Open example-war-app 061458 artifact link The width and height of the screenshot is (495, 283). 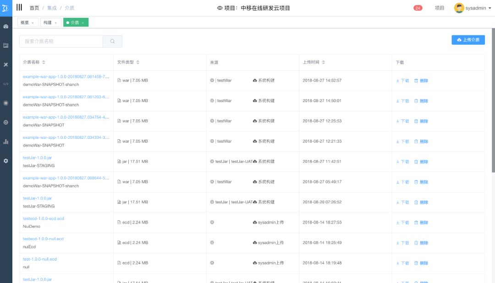[66, 76]
